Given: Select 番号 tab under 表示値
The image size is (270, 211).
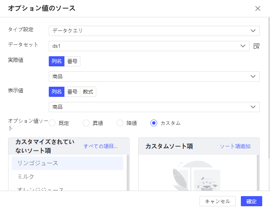Looking at the screenshot, I should (x=72, y=92).
